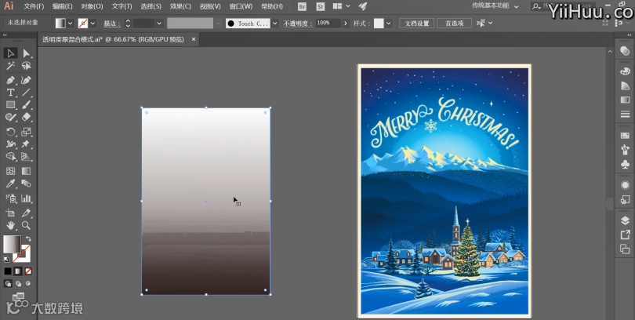Viewport: 635px width, 320px height.
Task: Expand the Touch Callig brush dropdown
Action: pyautogui.click(x=275, y=24)
